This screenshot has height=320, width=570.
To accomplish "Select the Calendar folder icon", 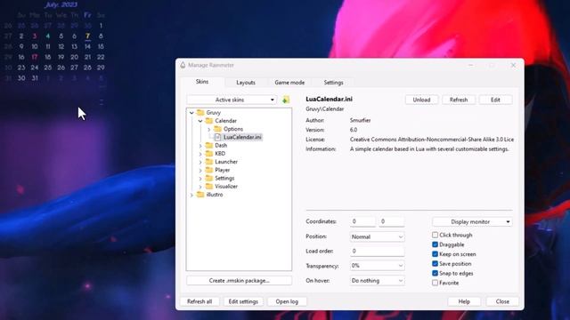I will [209, 121].
